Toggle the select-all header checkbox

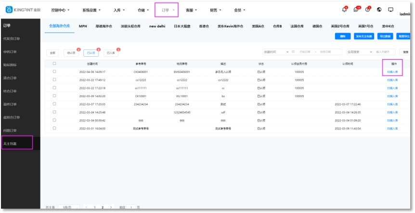click(x=54, y=63)
